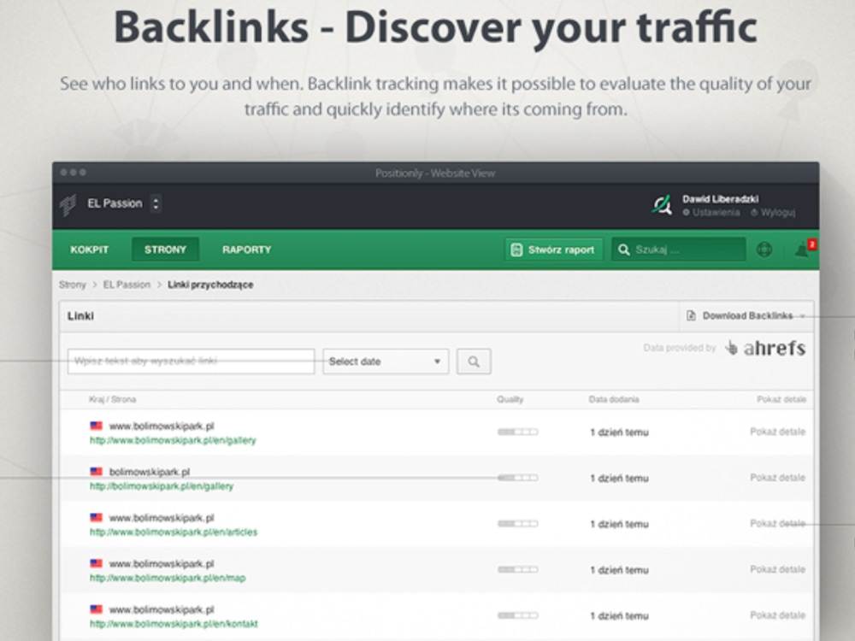Open link http://www.bolimowskipark.pl/en/gallery
This screenshot has width=855, height=641.
pos(173,440)
